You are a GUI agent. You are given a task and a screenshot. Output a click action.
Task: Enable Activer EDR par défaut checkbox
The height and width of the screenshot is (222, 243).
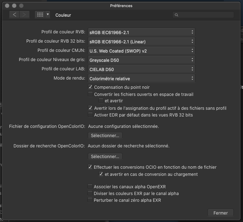pyautogui.click(x=90, y=115)
